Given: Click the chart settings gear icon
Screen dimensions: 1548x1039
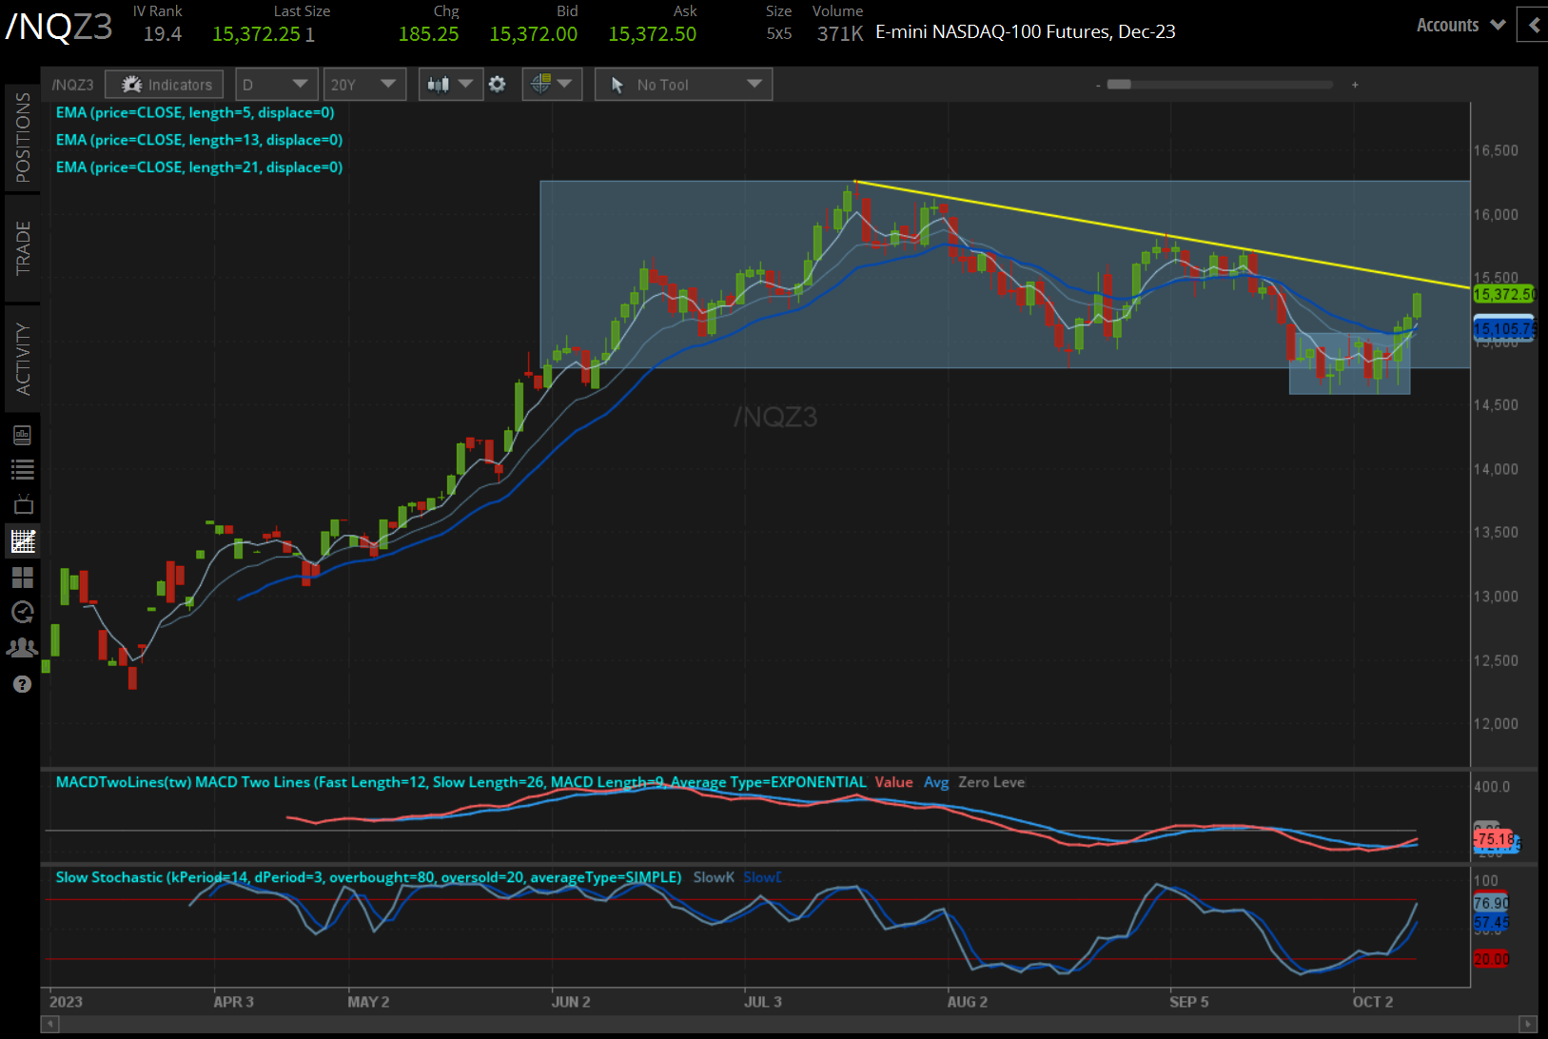Looking at the screenshot, I should click(498, 84).
